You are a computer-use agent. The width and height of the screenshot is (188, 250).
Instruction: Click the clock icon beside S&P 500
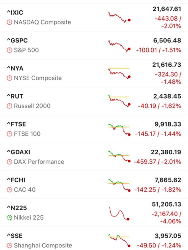[x=9, y=50]
